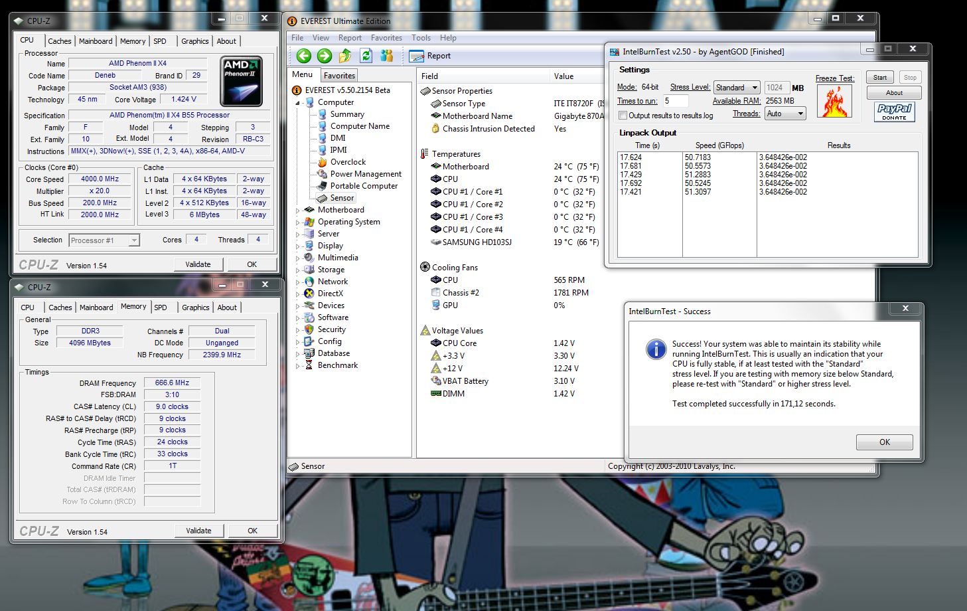Select the Sensor item in the tree
The height and width of the screenshot is (611, 967).
pyautogui.click(x=342, y=198)
